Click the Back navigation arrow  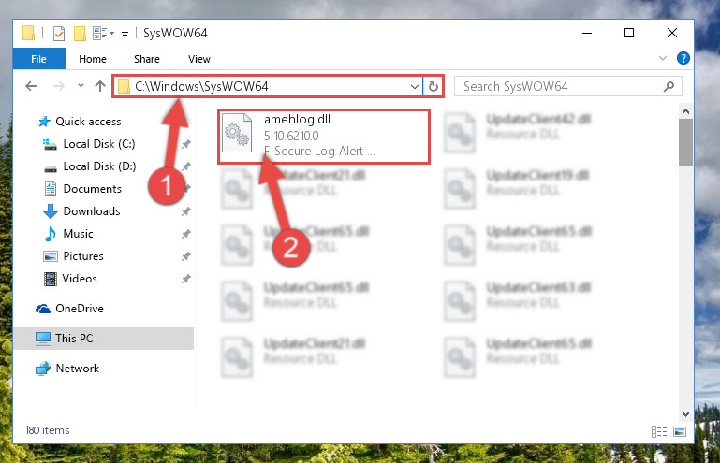point(31,86)
